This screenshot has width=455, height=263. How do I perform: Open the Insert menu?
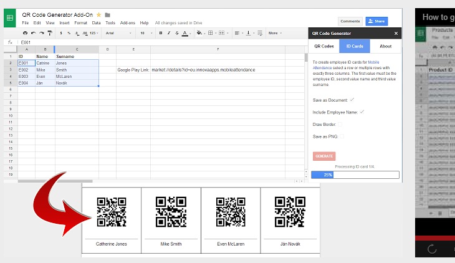(x=64, y=23)
